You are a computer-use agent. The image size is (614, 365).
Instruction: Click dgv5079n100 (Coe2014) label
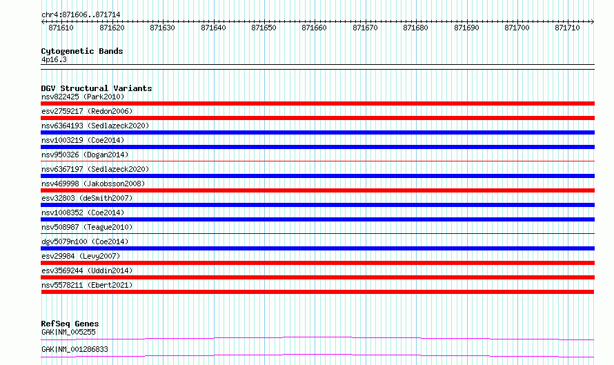click(x=85, y=241)
